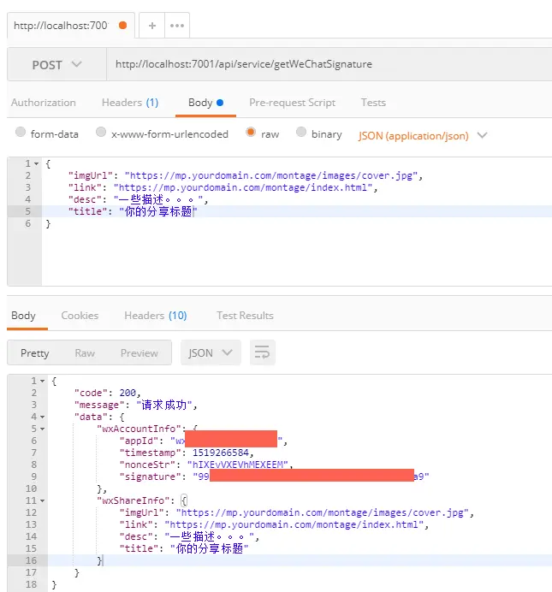This screenshot has width=552, height=592.
Task: Toggle response line wrap icon
Action: [262, 352]
